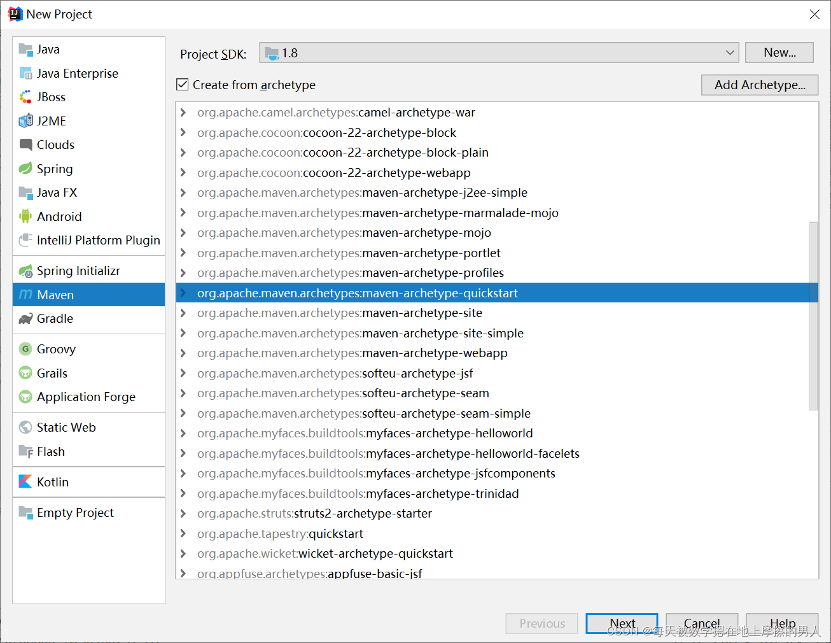The image size is (831, 643).
Task: Select the maven-archetype-mojo row
Action: tap(497, 233)
